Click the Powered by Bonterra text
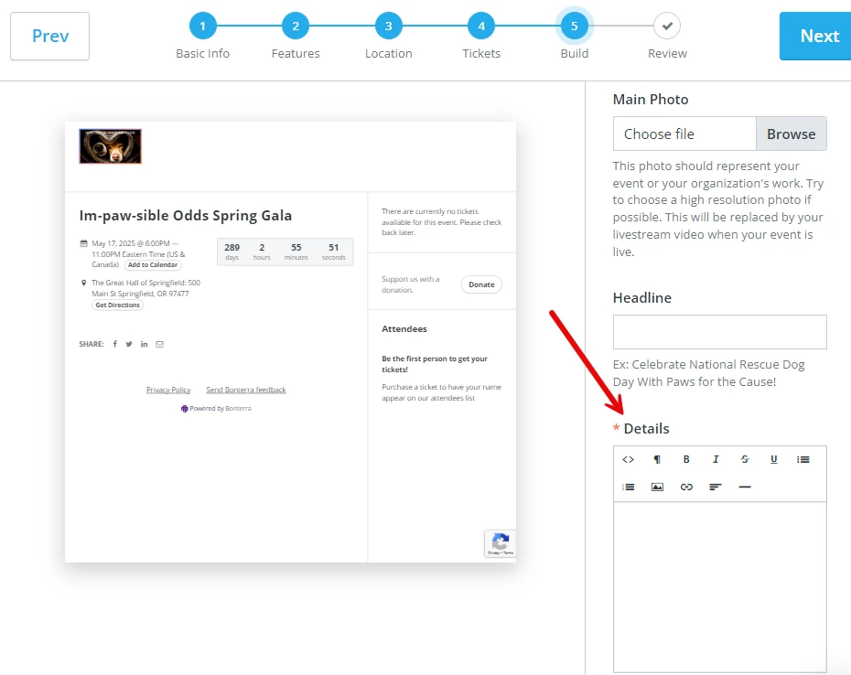This screenshot has height=675, width=851. [221, 409]
